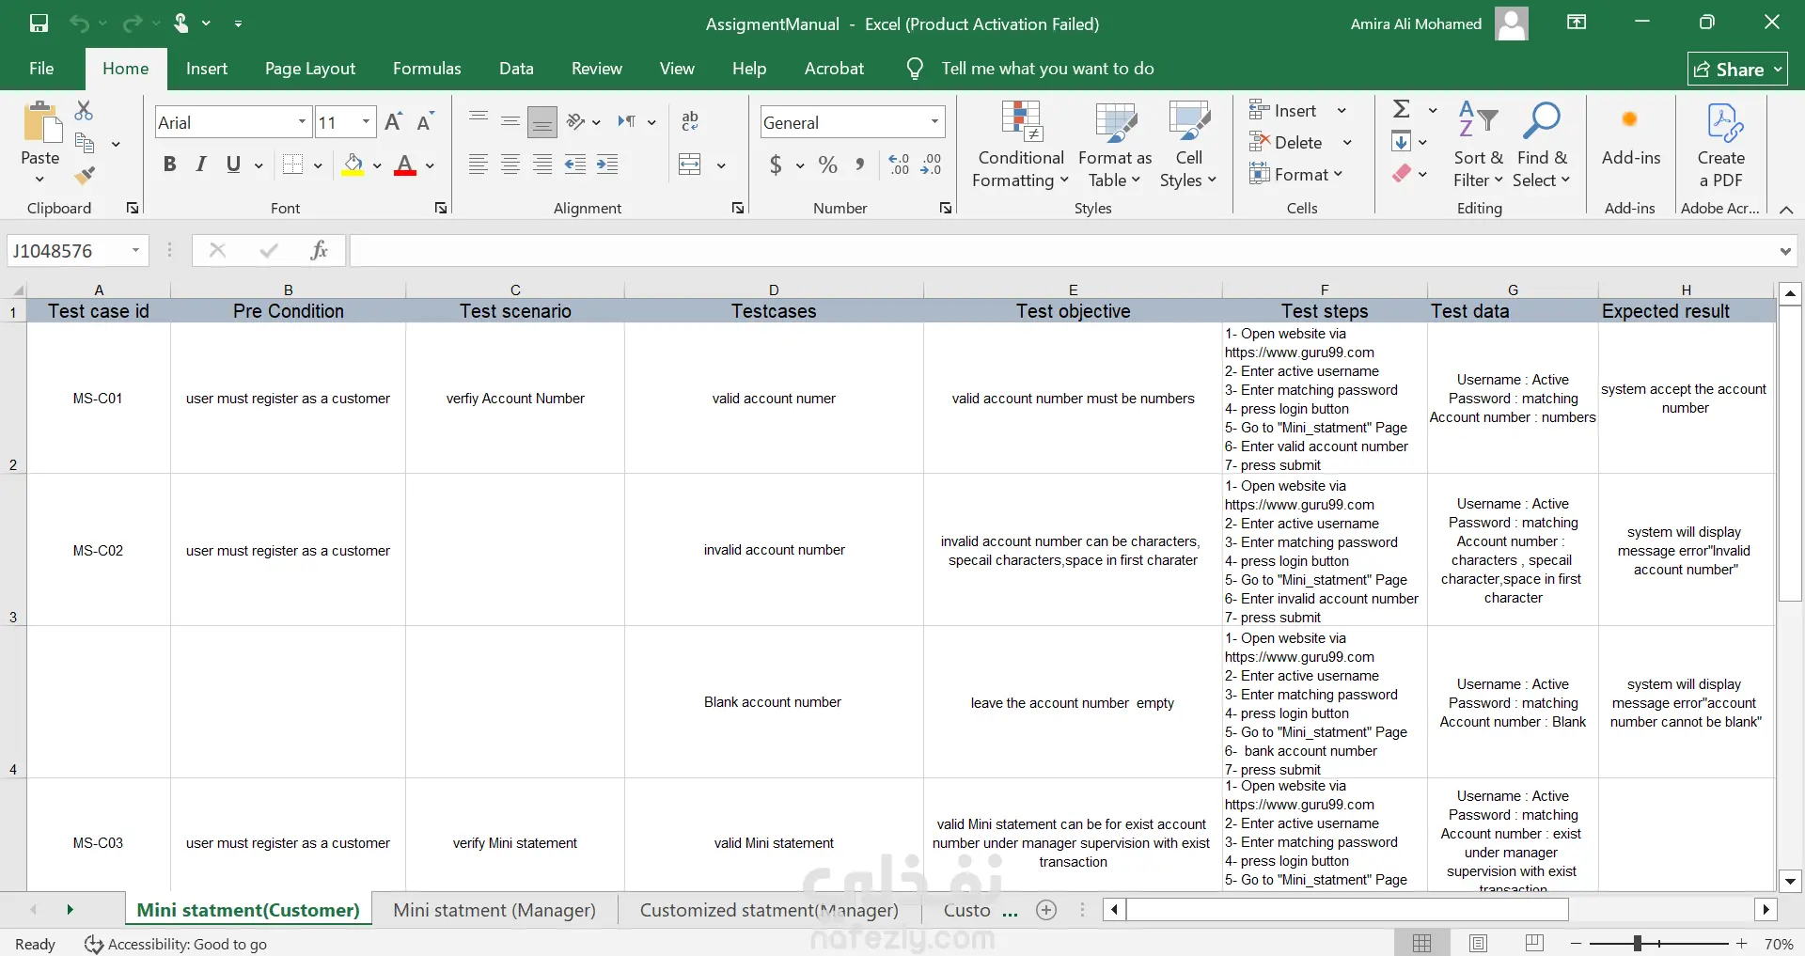The height and width of the screenshot is (956, 1805).
Task: Switch to the Insert ribbon tab
Action: point(207,69)
